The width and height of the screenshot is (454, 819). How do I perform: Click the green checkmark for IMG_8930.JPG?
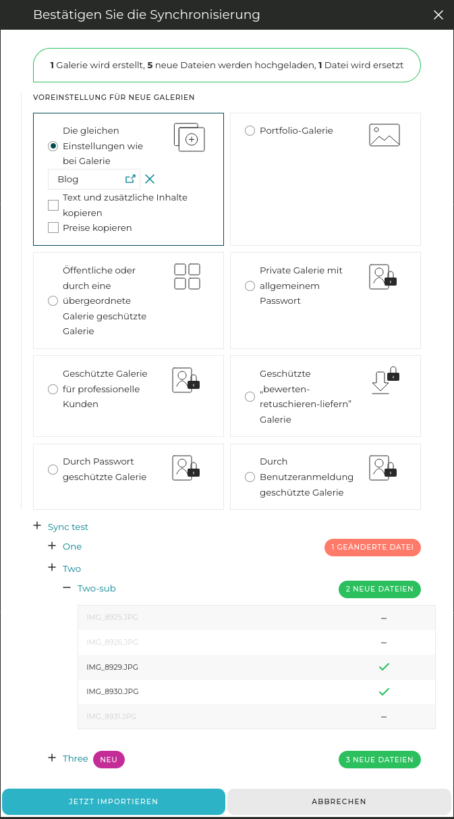pyautogui.click(x=384, y=691)
